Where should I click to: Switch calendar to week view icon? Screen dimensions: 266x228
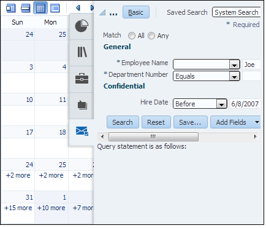pos(26,8)
